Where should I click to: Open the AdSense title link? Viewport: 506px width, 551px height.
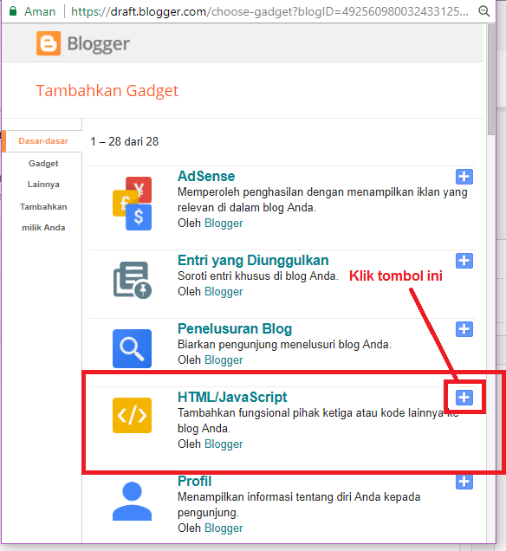coord(206,177)
